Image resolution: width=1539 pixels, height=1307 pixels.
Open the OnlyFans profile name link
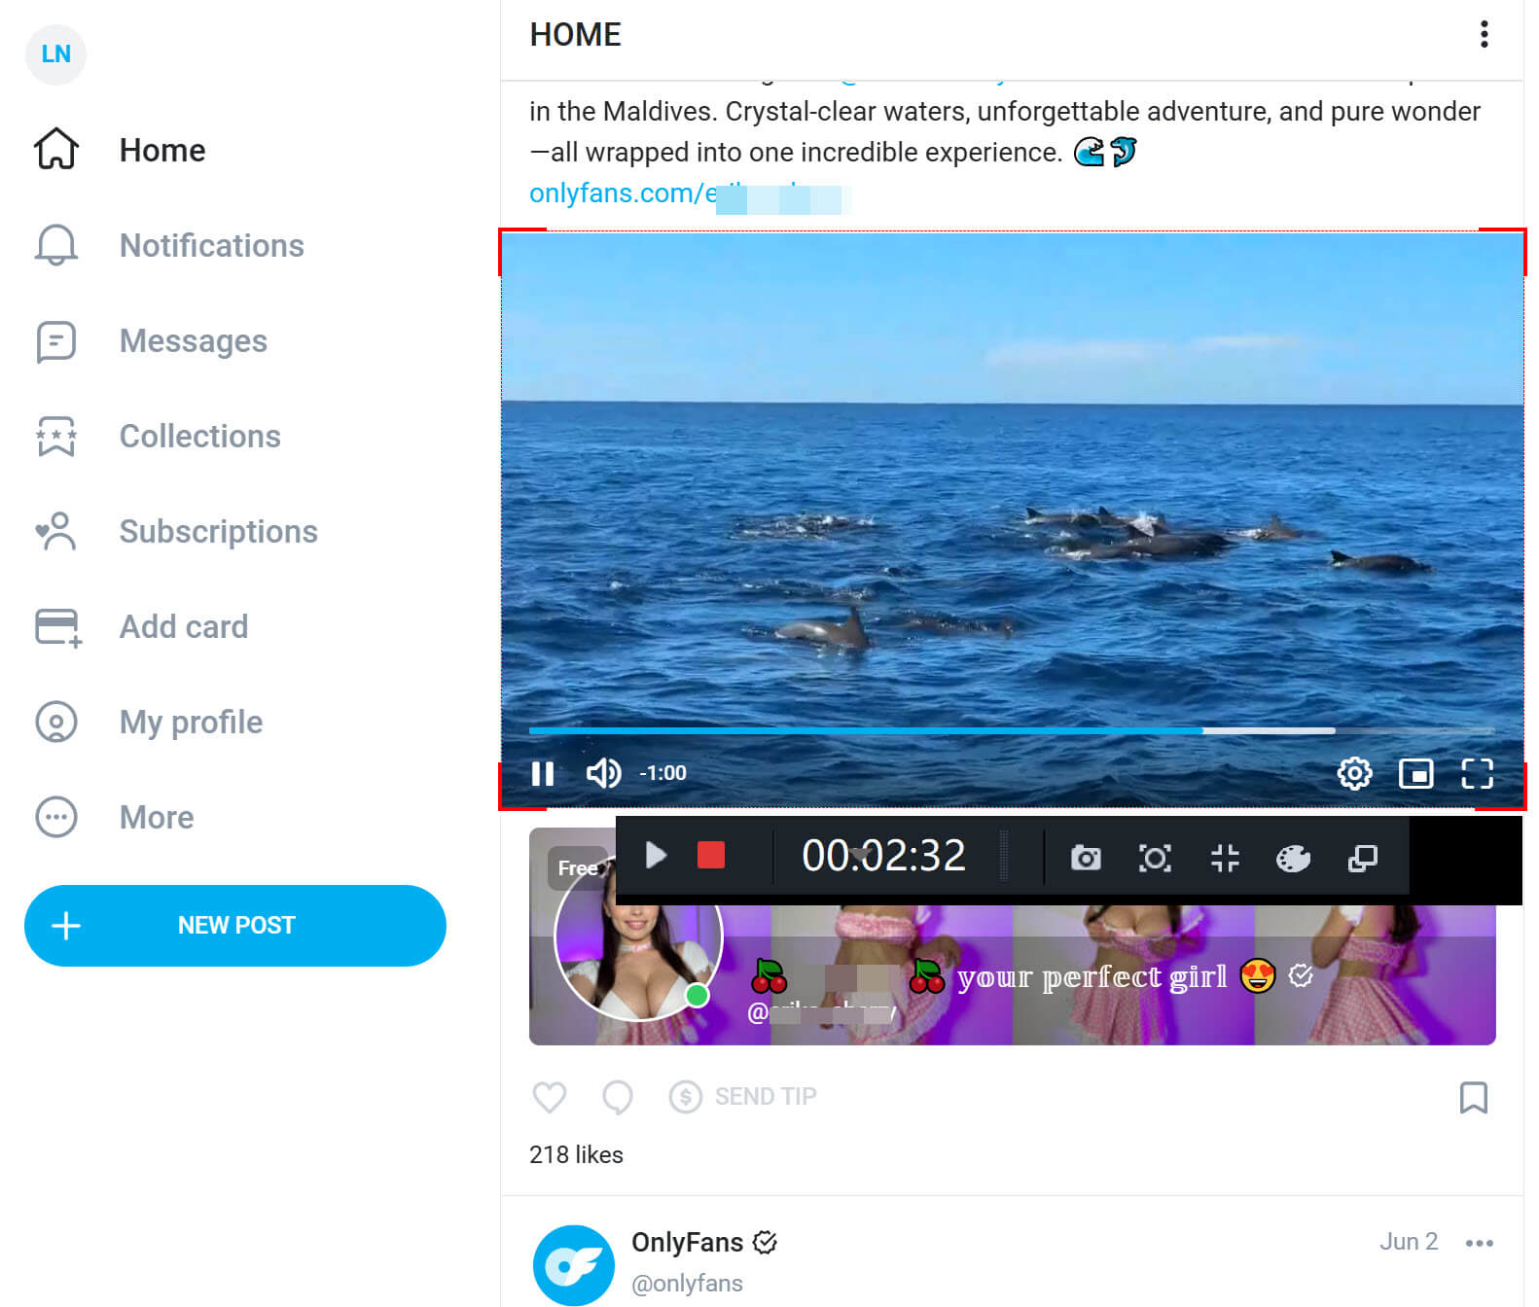687,1242
